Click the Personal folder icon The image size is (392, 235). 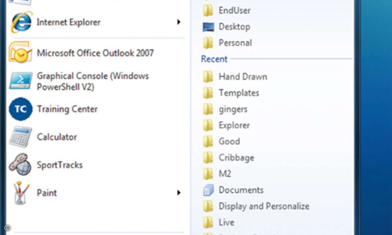(208, 43)
